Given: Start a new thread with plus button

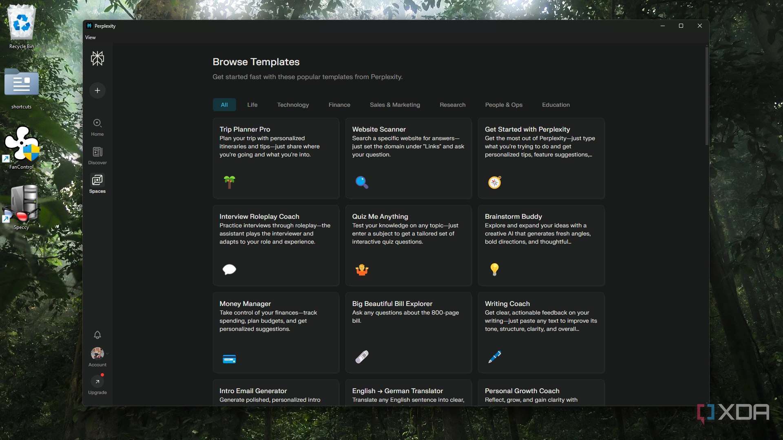Looking at the screenshot, I should (97, 90).
